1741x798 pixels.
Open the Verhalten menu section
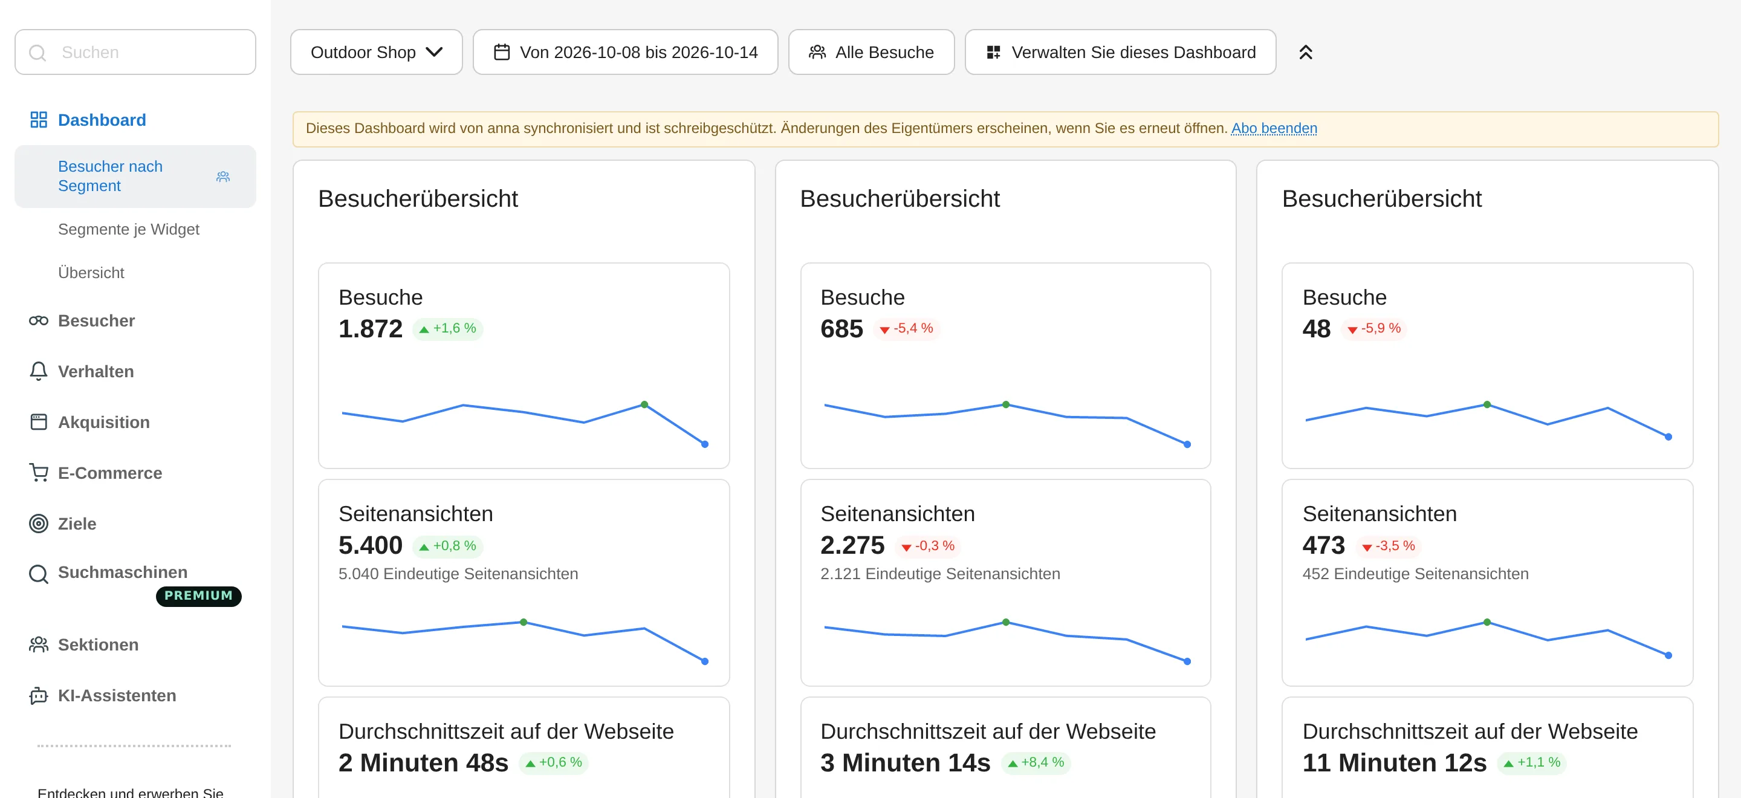pos(96,371)
